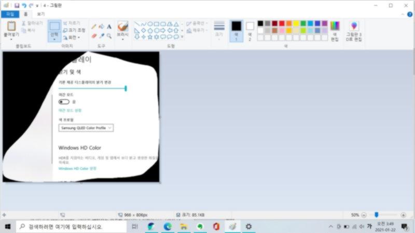Open the 채우기 (Fill) dropdown

[197, 31]
